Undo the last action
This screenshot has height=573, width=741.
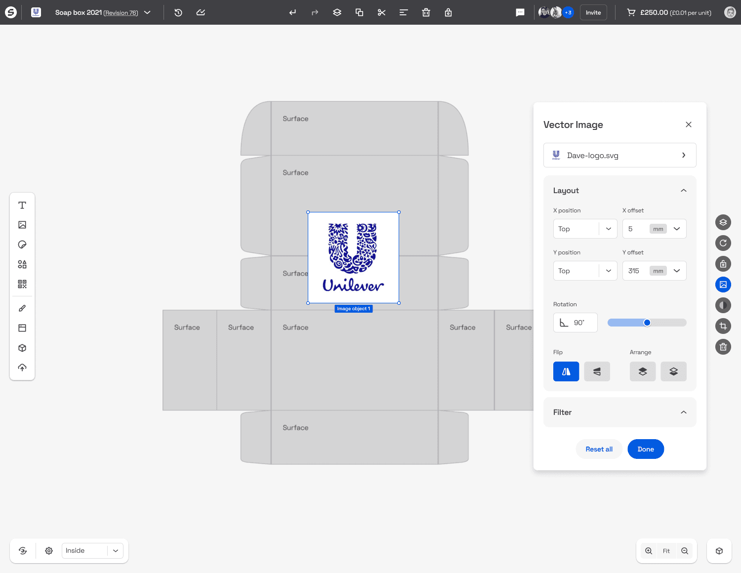tap(292, 12)
